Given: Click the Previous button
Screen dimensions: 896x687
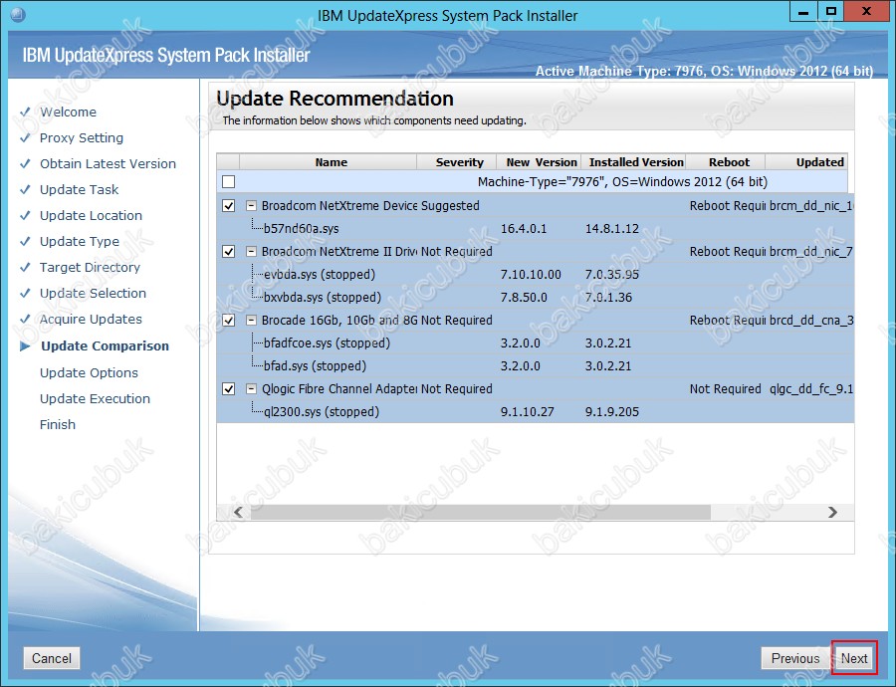Looking at the screenshot, I should point(794,658).
